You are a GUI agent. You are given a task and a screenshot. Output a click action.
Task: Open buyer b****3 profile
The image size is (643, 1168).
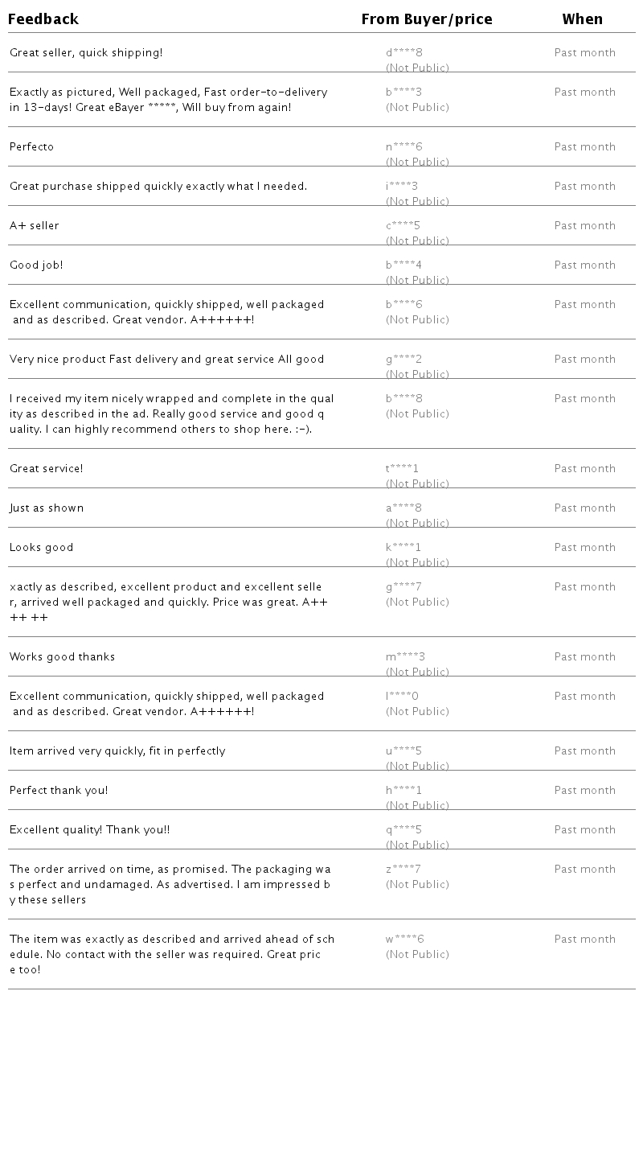point(403,93)
